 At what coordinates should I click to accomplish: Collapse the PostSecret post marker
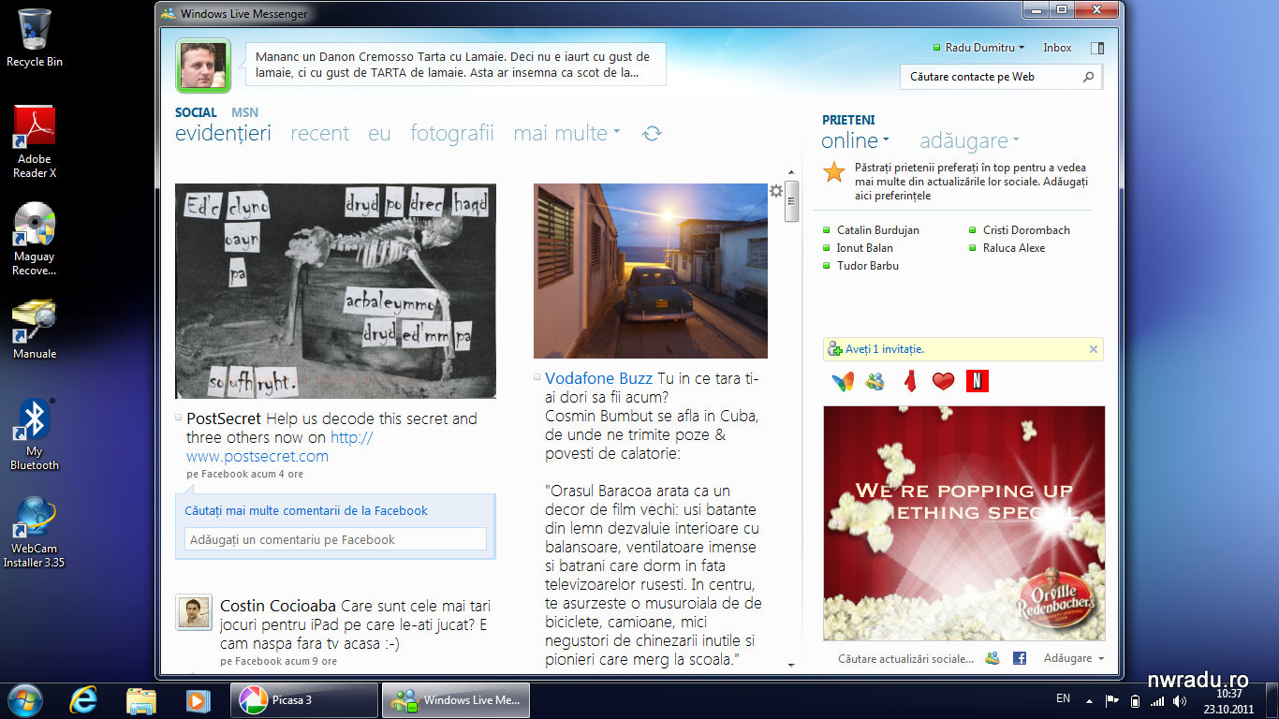(179, 418)
